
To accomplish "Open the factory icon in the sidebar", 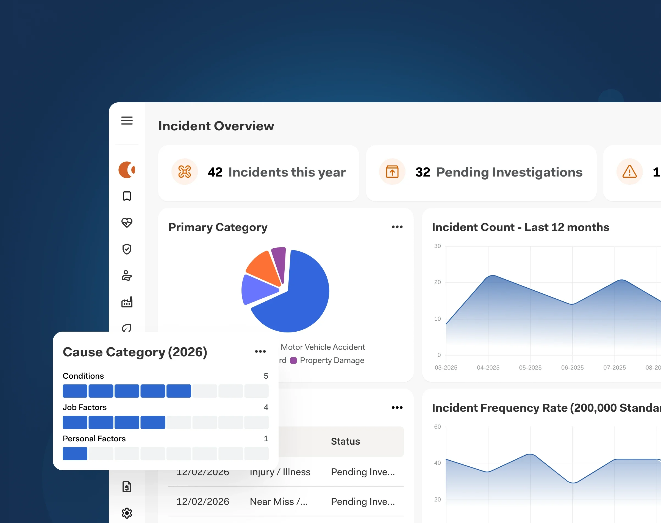I will (127, 302).
